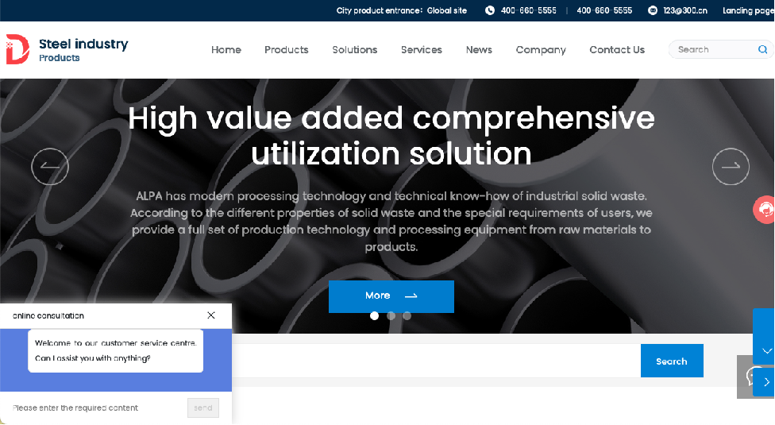
Task: Click the magnifier icon in header search
Action: (x=762, y=49)
